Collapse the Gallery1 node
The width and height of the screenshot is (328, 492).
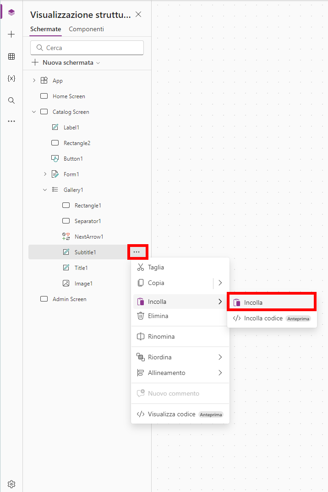click(45, 190)
